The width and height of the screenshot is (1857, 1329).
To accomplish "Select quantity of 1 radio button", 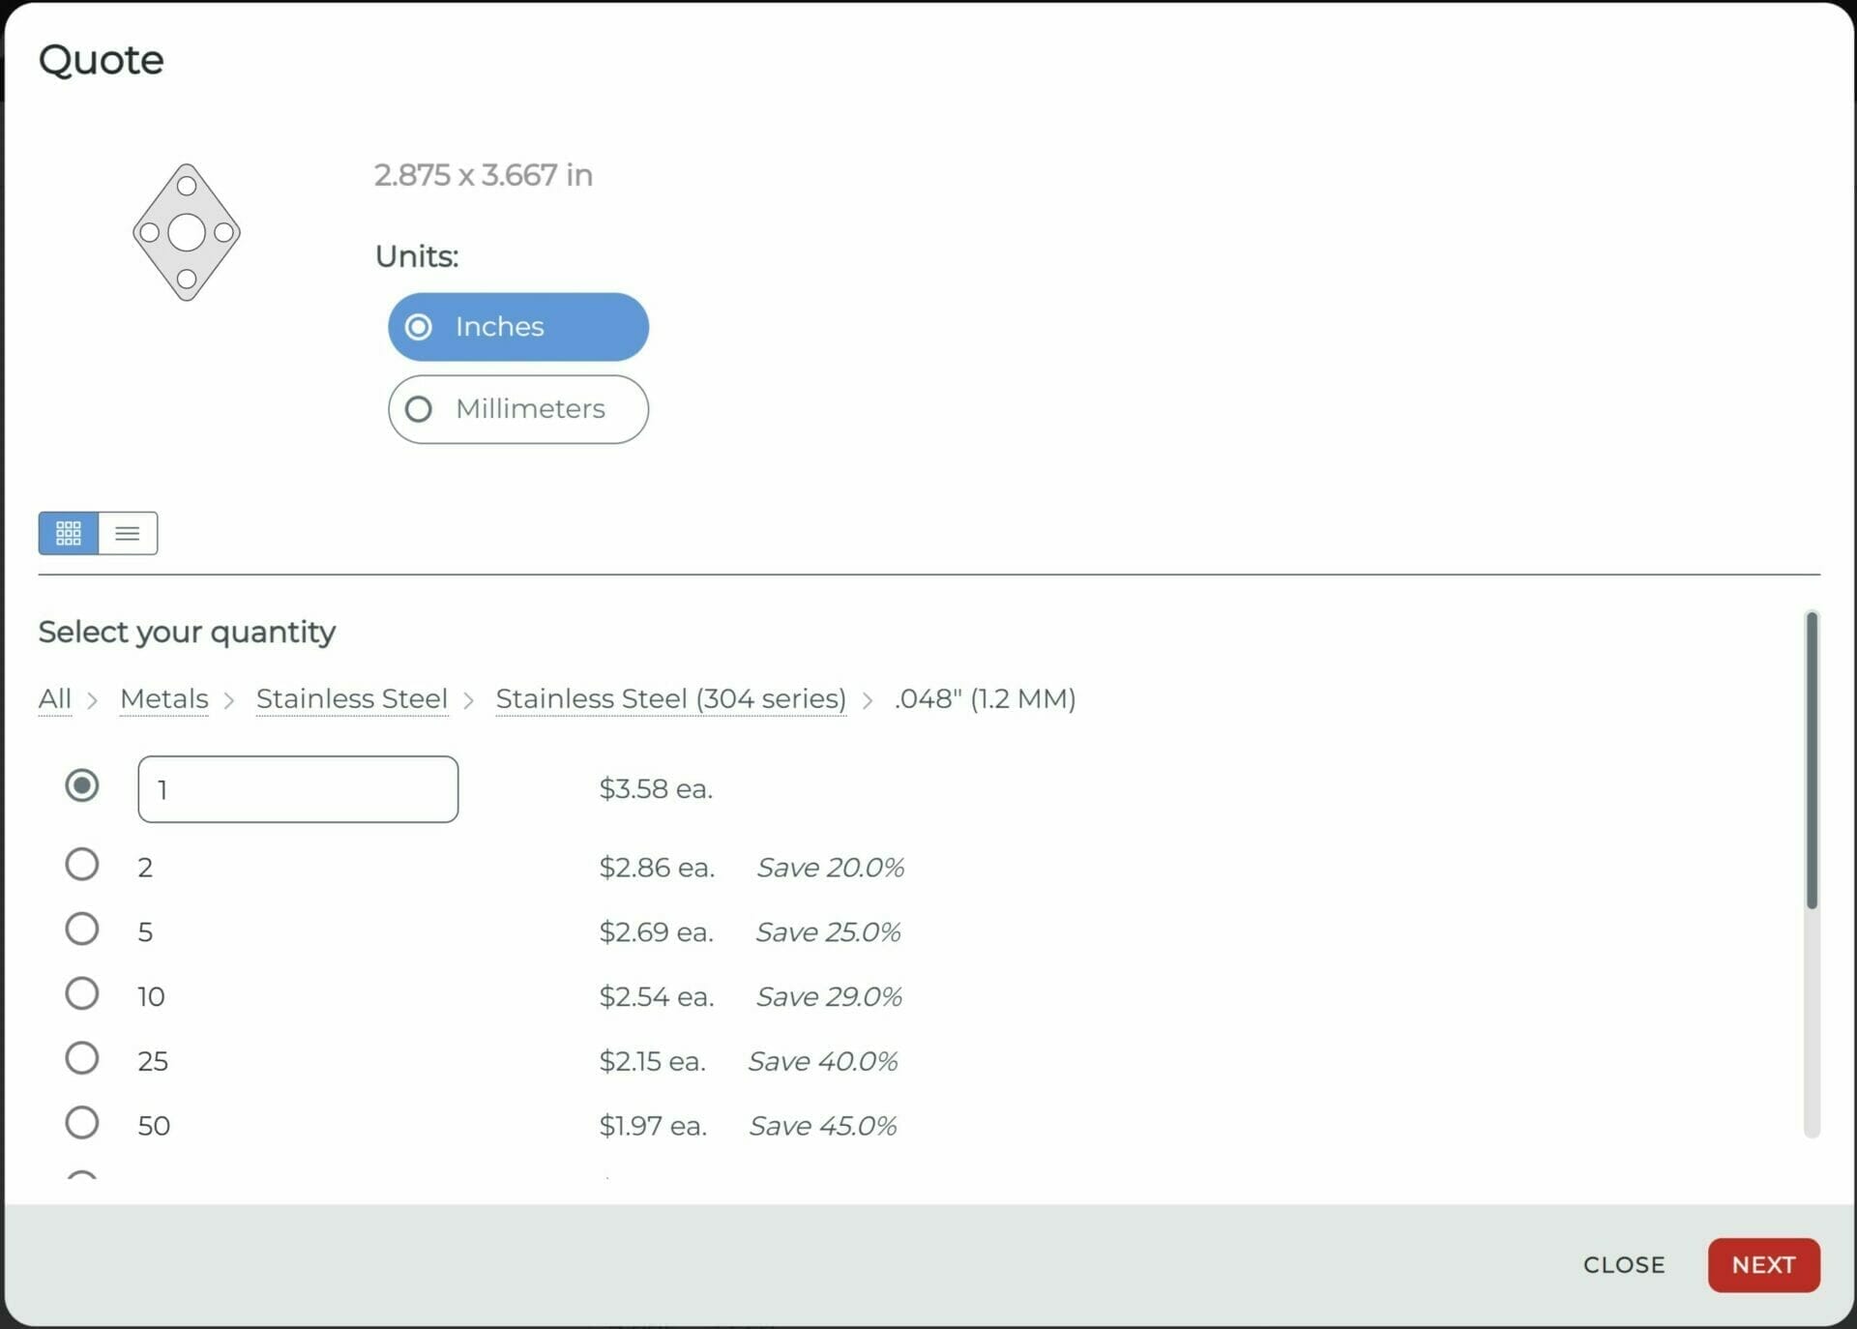I will tap(82, 788).
